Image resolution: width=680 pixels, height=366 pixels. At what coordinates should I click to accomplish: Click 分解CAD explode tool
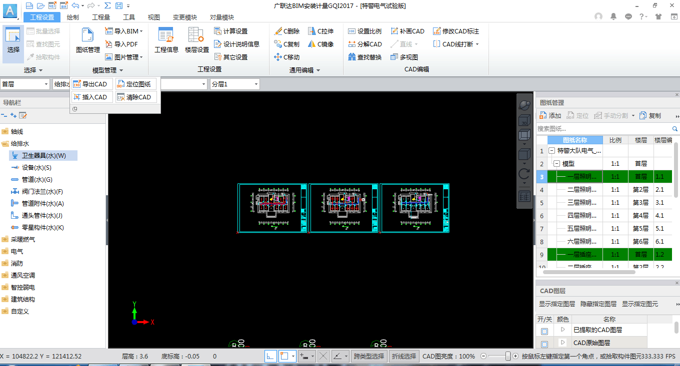point(364,44)
